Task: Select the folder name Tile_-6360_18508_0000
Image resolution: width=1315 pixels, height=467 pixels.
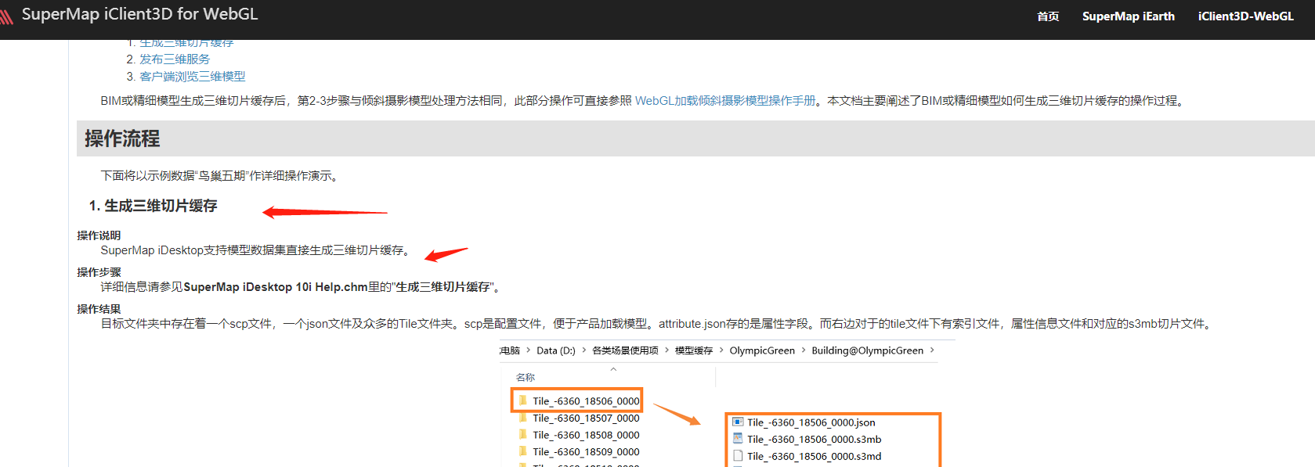Action: [x=586, y=435]
